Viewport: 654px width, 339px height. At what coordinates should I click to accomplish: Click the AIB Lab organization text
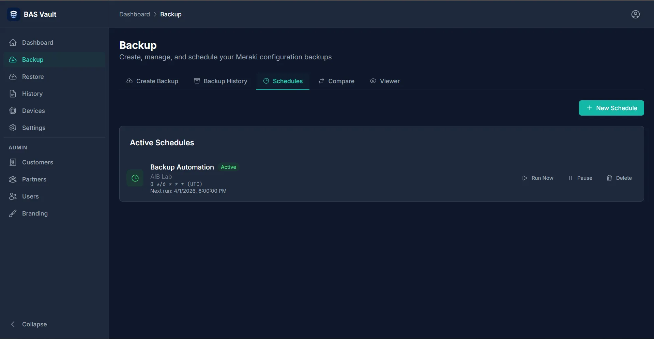[161, 177]
